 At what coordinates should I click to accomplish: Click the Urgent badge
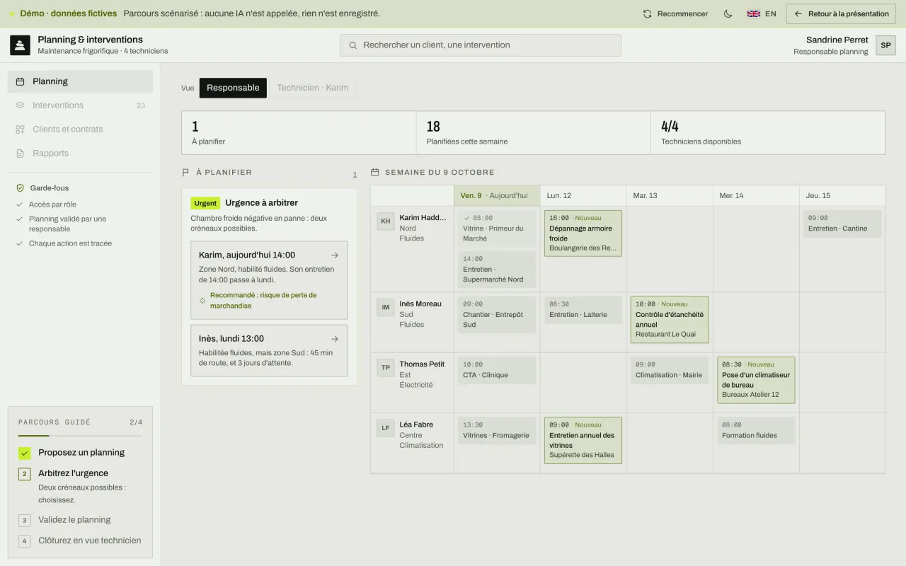(x=205, y=203)
